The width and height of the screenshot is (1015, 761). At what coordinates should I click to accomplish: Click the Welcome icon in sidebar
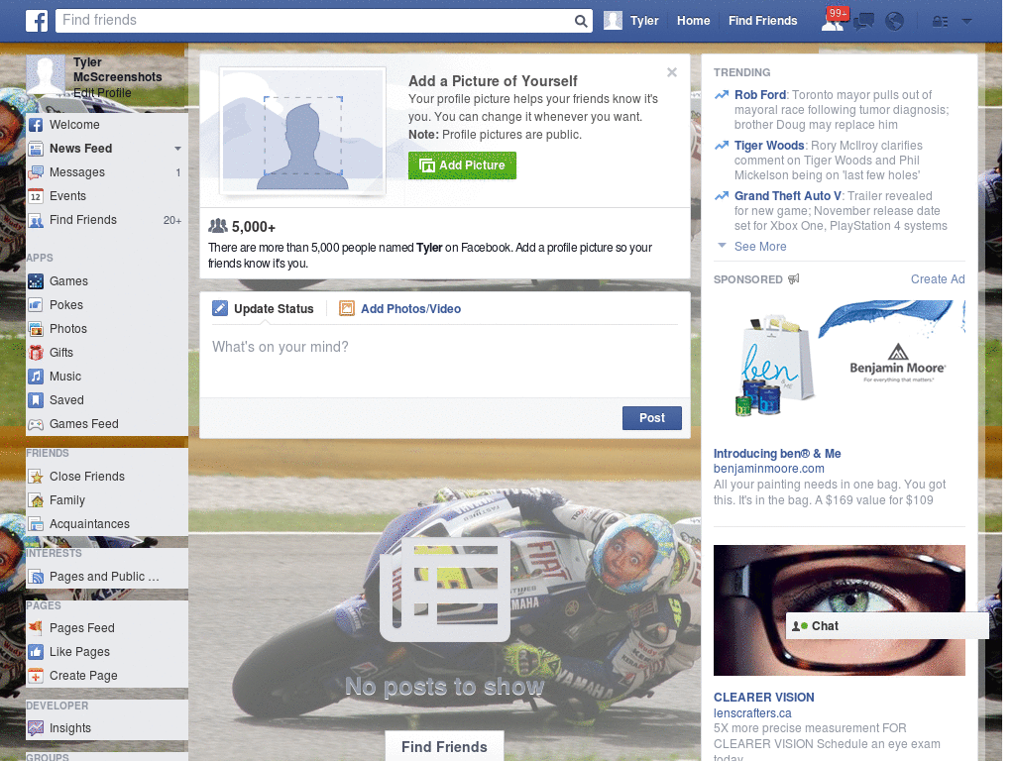point(36,125)
